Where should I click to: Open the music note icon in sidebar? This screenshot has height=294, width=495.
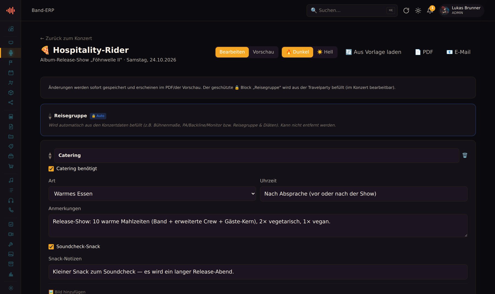(x=11, y=180)
